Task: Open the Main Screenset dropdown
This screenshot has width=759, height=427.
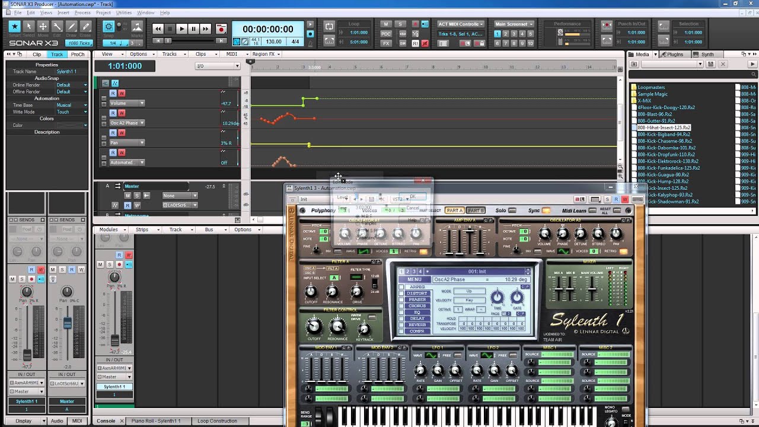Action: point(514,24)
